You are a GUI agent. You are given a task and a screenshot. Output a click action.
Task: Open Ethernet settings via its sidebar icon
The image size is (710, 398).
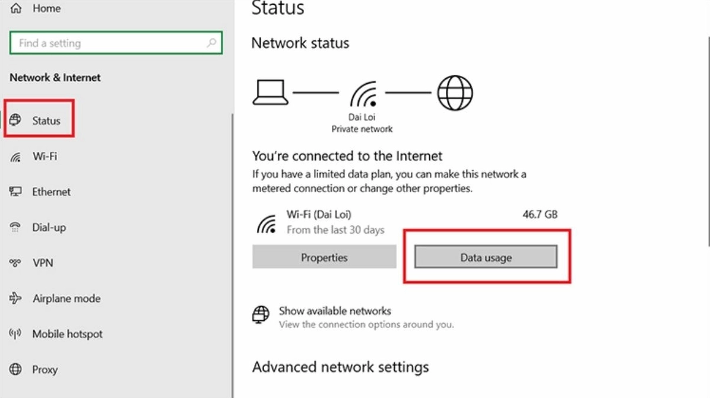click(x=16, y=192)
